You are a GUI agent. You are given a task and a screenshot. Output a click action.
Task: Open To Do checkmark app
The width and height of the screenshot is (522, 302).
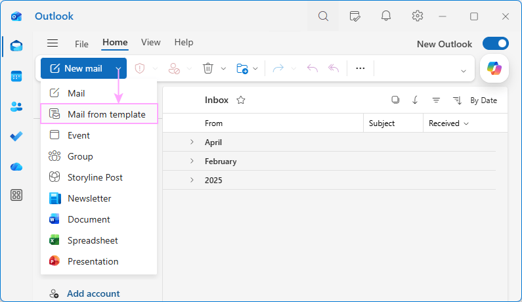(16, 136)
